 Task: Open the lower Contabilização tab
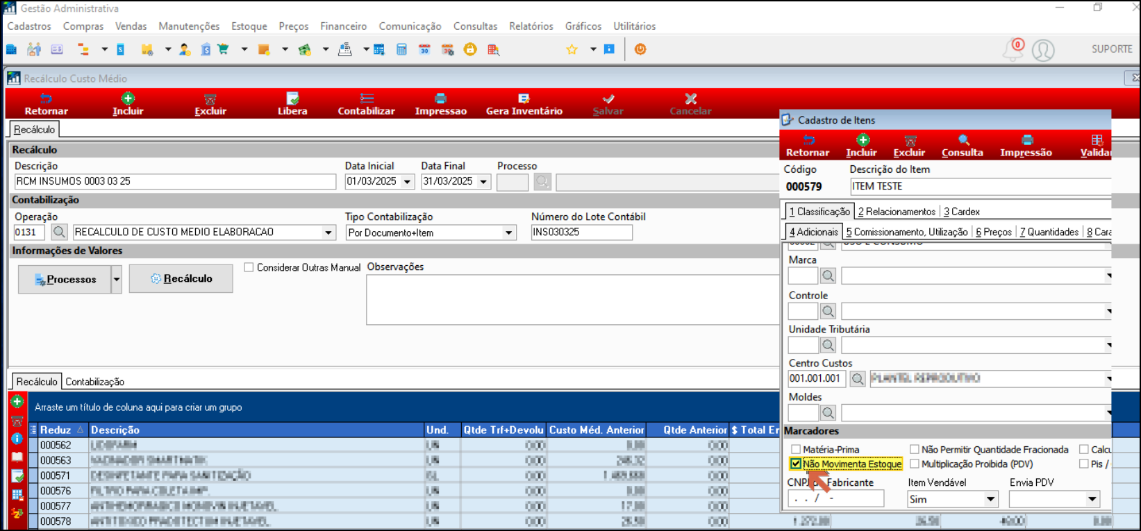point(95,382)
